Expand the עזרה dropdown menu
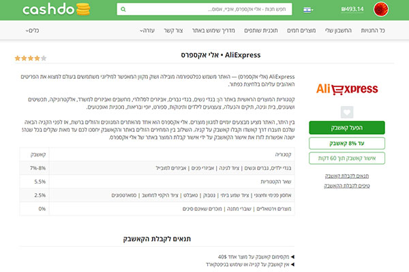This screenshot has height=272, width=409. 147,31
